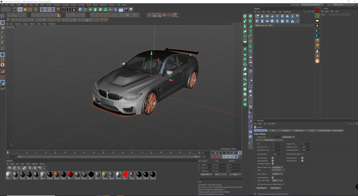
Task: Switch to the Referencing tab
Action: coord(299,131)
